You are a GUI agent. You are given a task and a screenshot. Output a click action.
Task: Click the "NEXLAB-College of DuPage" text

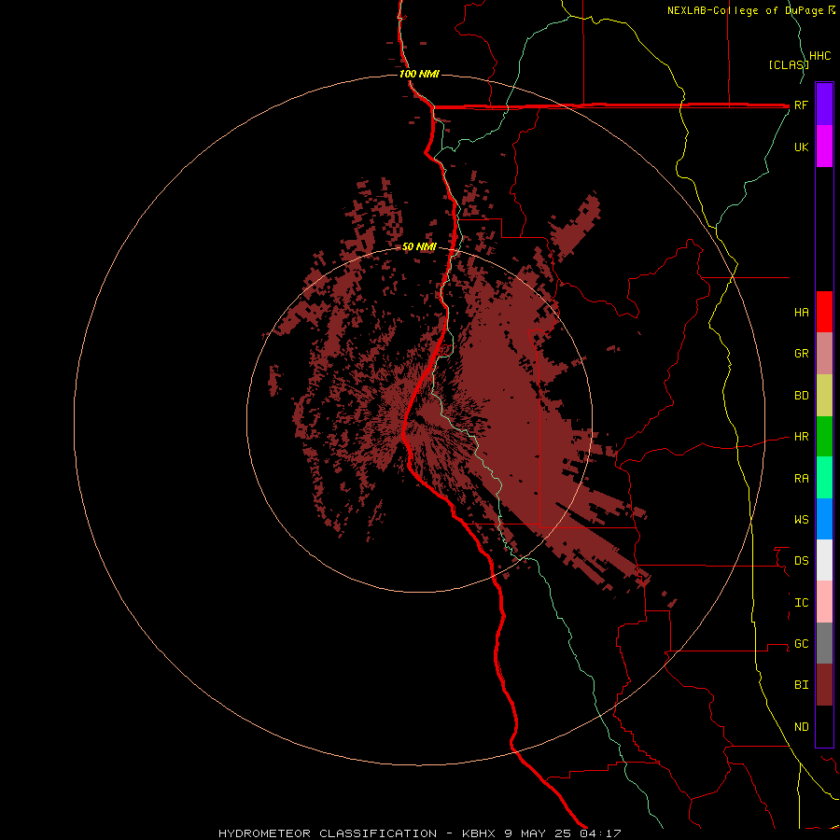(x=747, y=10)
